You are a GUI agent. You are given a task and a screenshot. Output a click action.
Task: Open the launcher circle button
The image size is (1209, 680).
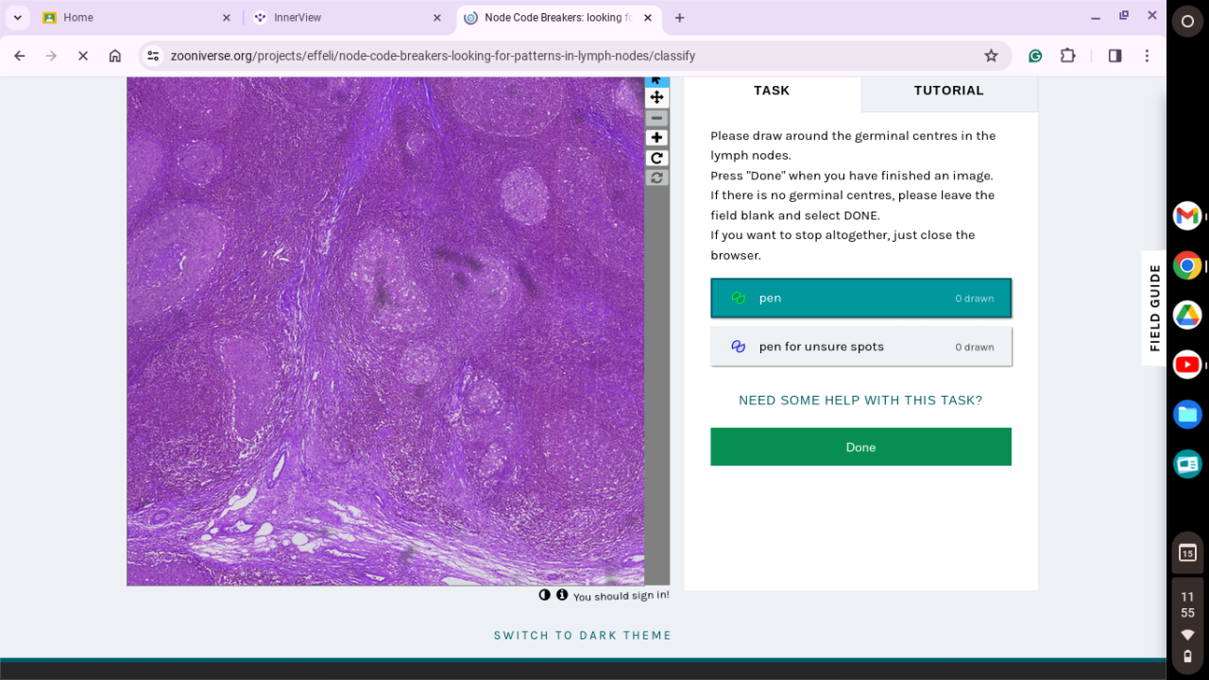pos(1187,21)
